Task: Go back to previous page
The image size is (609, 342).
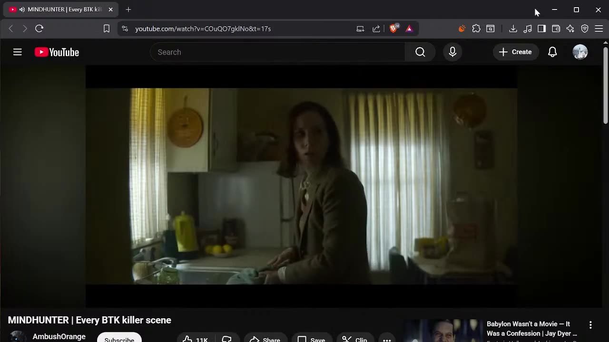Action: click(11, 29)
